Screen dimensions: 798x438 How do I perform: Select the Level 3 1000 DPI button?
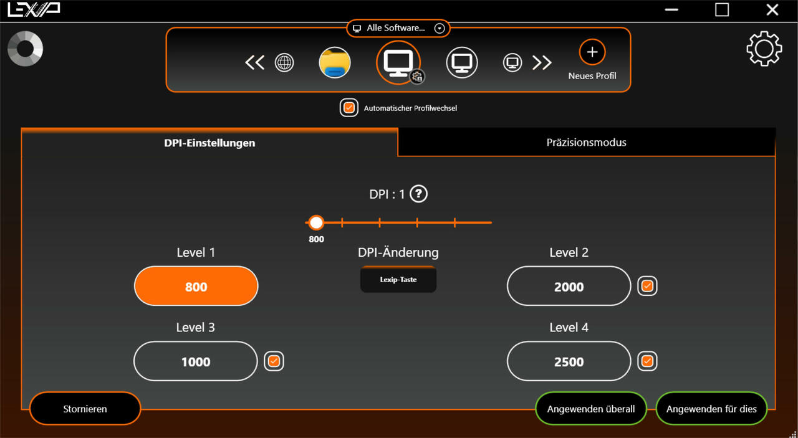196,361
